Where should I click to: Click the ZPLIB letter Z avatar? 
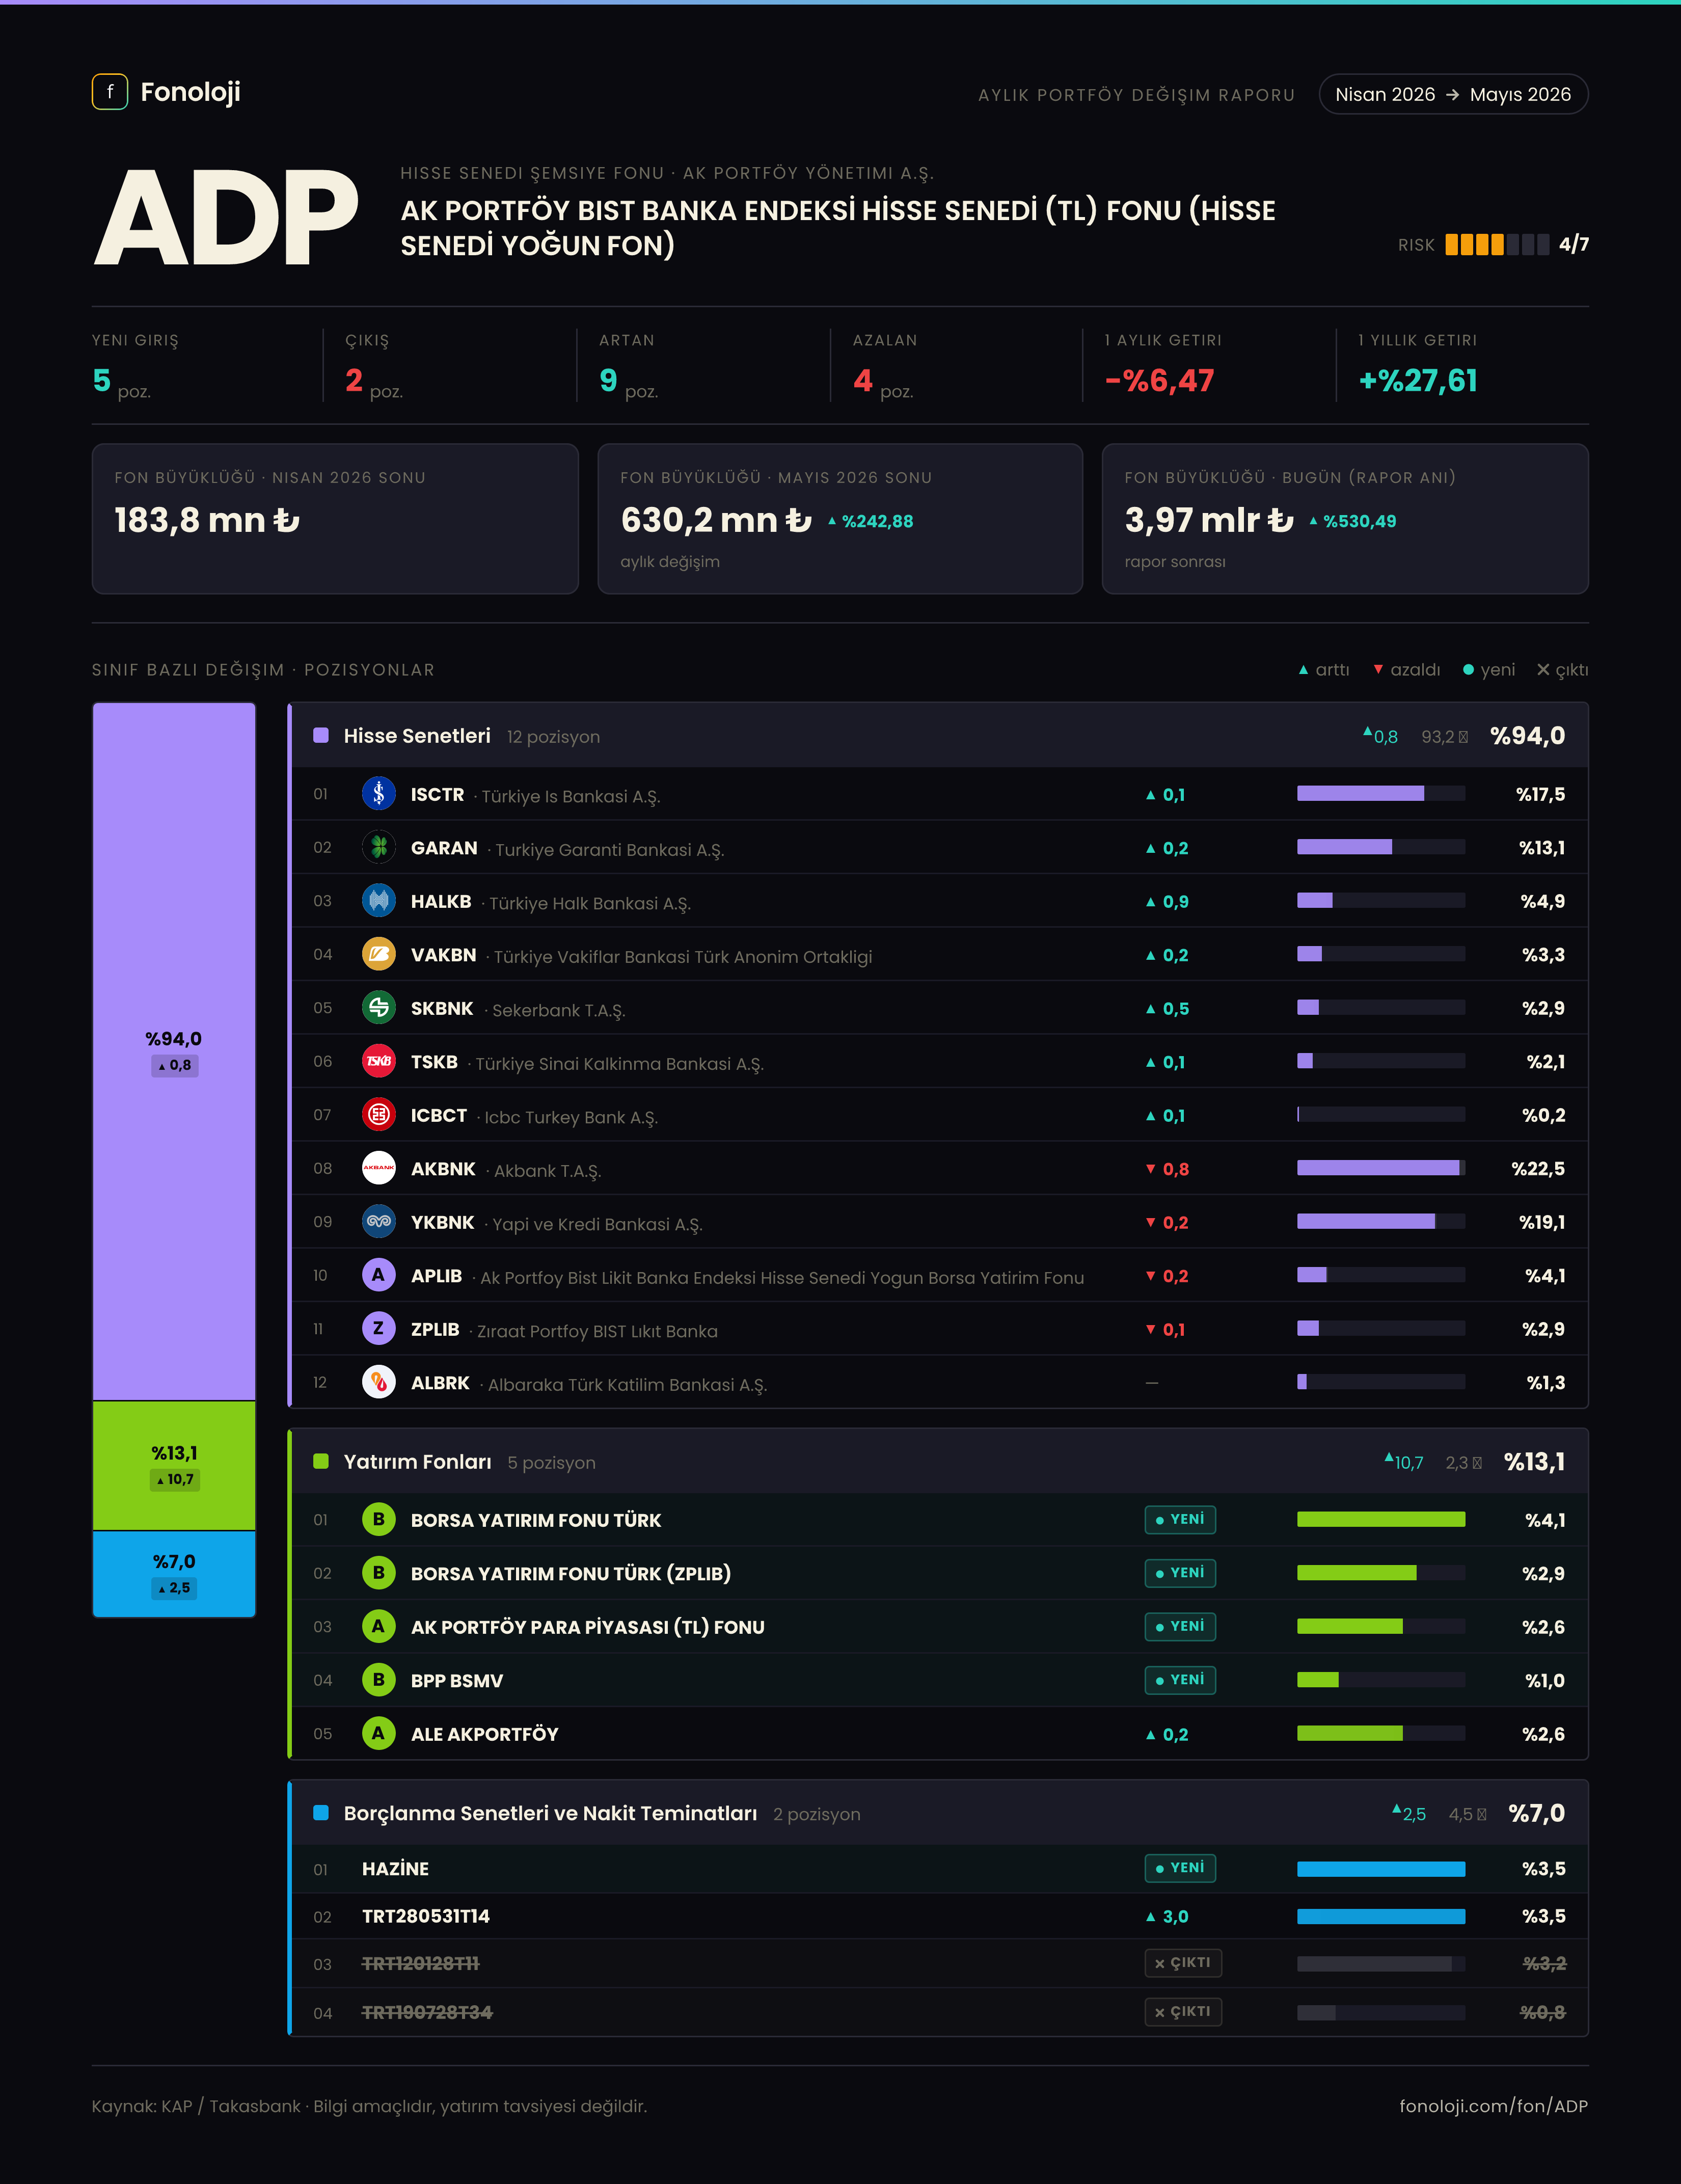pos(378,1329)
